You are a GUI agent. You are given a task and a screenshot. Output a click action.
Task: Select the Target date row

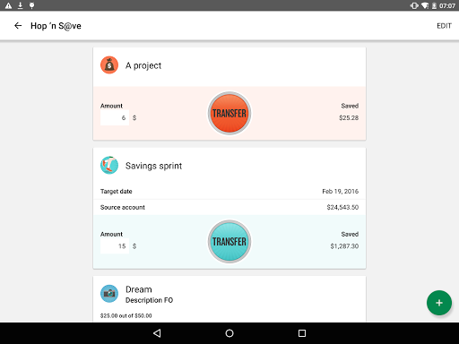click(229, 192)
